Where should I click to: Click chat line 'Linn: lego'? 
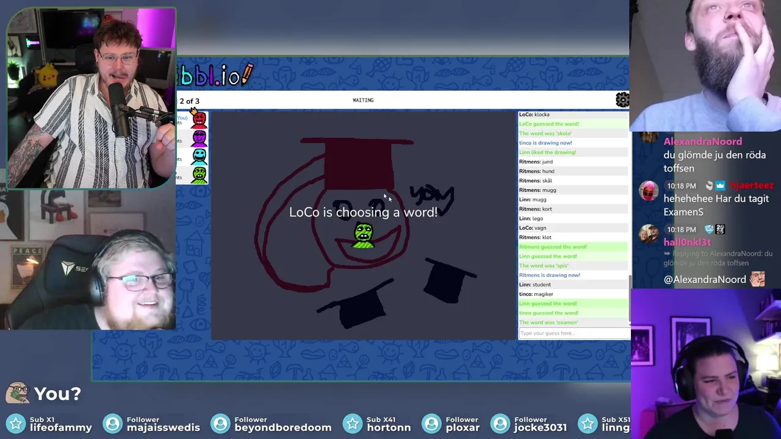[x=573, y=218]
